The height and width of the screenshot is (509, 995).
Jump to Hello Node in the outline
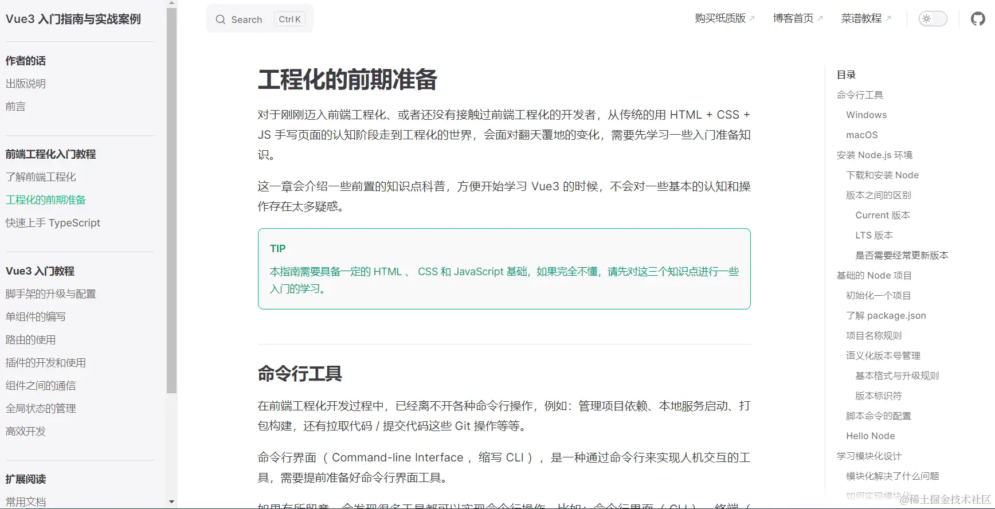point(871,436)
